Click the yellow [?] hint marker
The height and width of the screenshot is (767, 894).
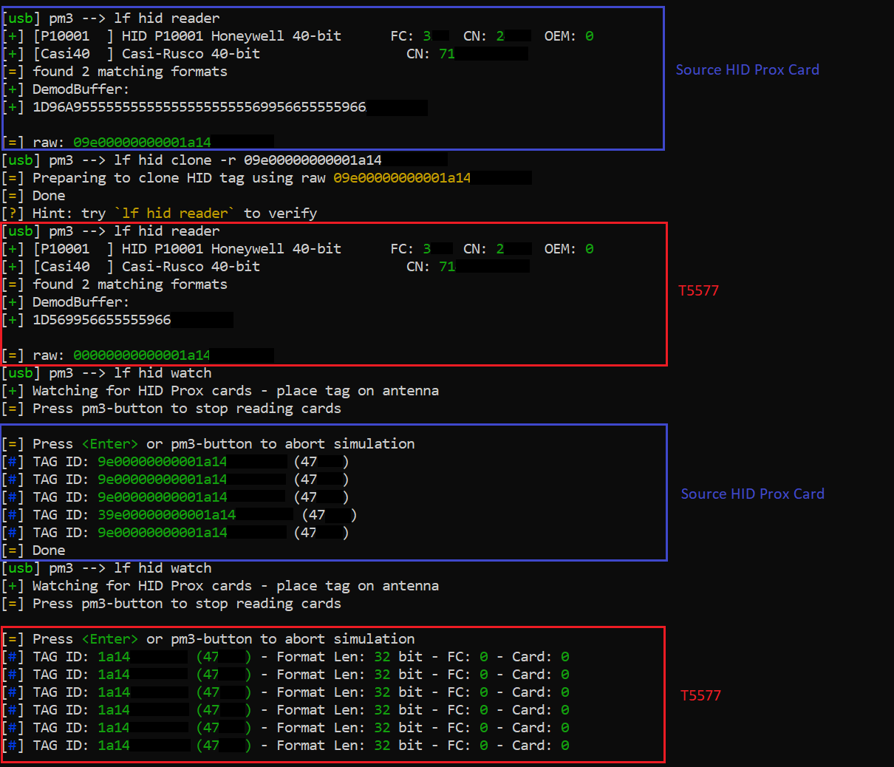13,214
